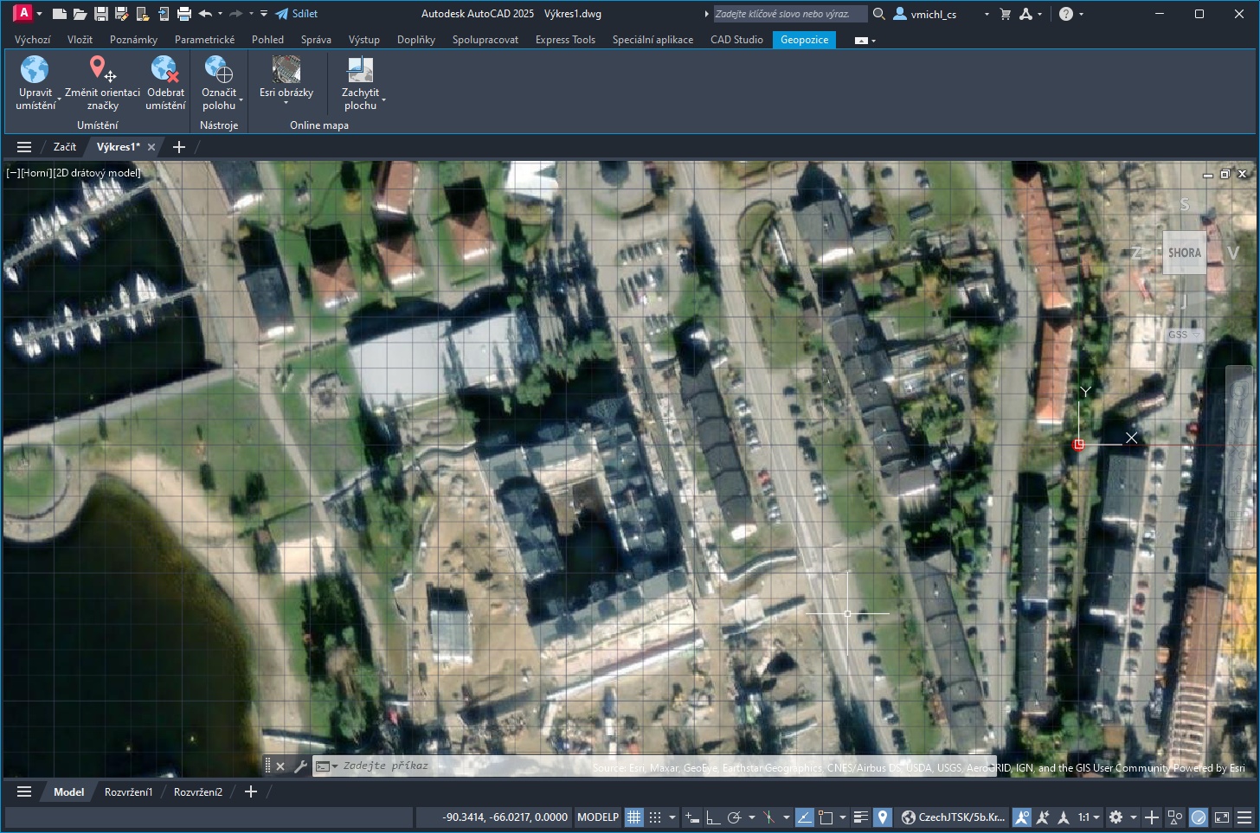Screen dimensions: 1260x833
Task: Open annotation scale 1:1 dropdown
Action: [x=1088, y=817]
